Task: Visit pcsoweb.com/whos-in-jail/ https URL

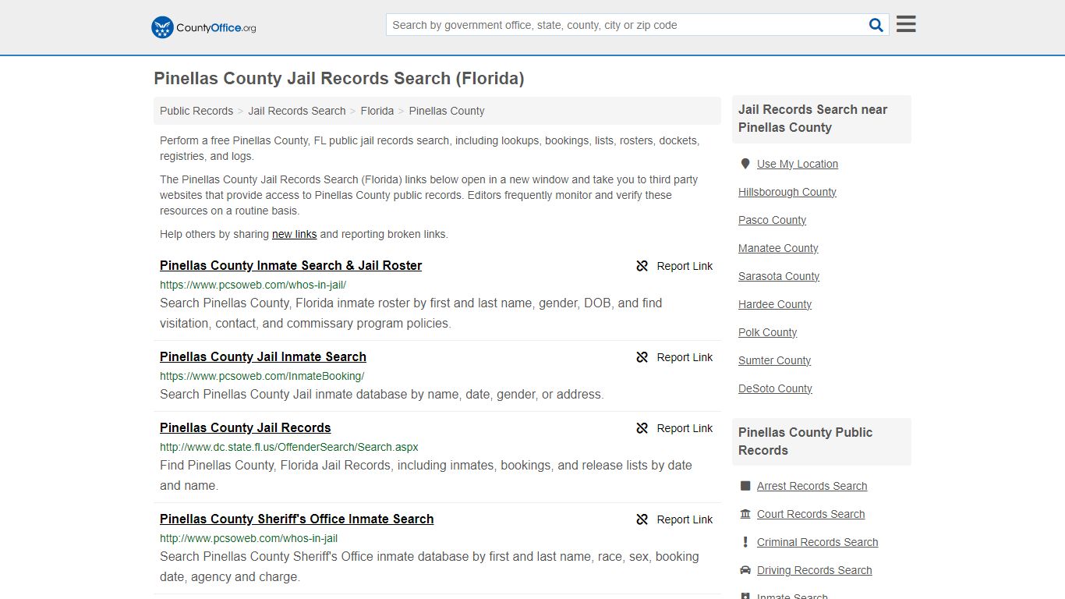Action: pos(253,285)
